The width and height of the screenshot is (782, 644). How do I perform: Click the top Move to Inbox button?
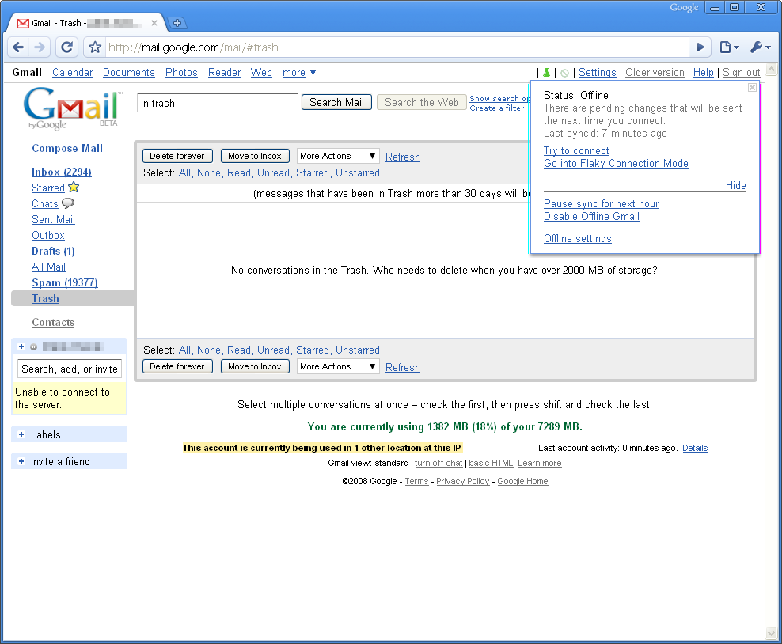[255, 156]
